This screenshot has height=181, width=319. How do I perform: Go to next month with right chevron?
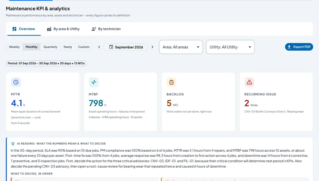point(152,47)
